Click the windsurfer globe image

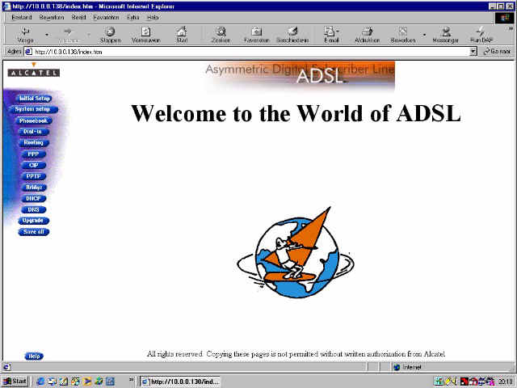pos(296,253)
